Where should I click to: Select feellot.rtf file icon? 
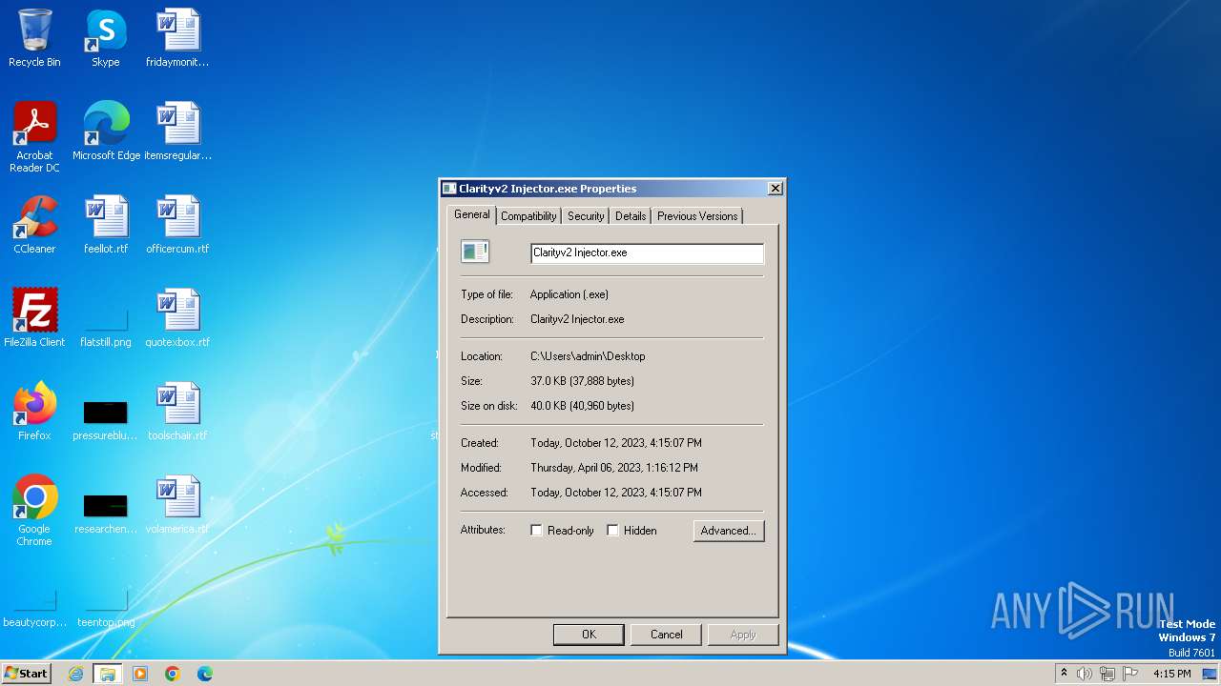pyautogui.click(x=105, y=224)
